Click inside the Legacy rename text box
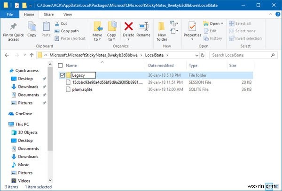This screenshot has width=282, height=191. 84,75
